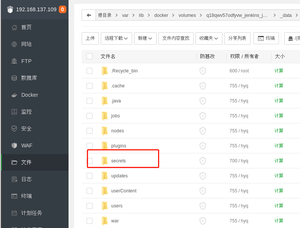The image size is (300, 228).
Task: Expand the 收藏夹 favorites dropdown
Action: [x=209, y=38]
